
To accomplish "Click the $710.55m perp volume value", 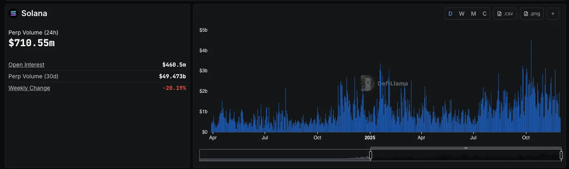I will click(31, 43).
